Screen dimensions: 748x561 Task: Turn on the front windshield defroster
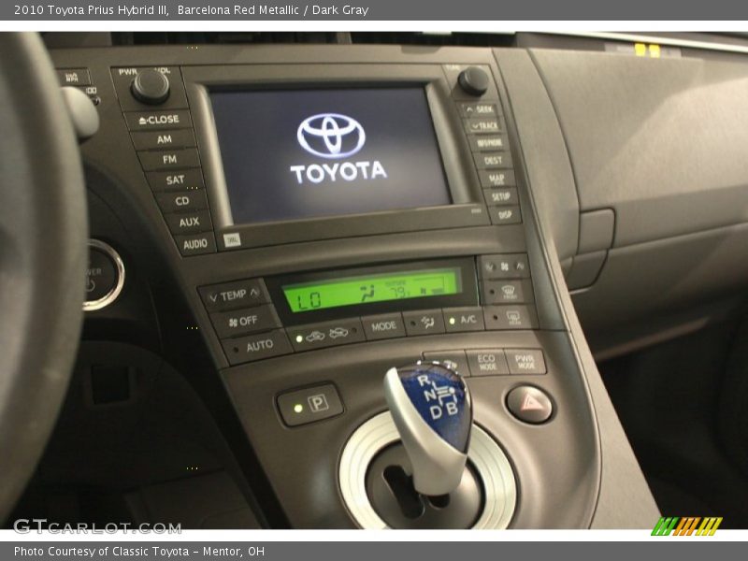click(x=504, y=292)
